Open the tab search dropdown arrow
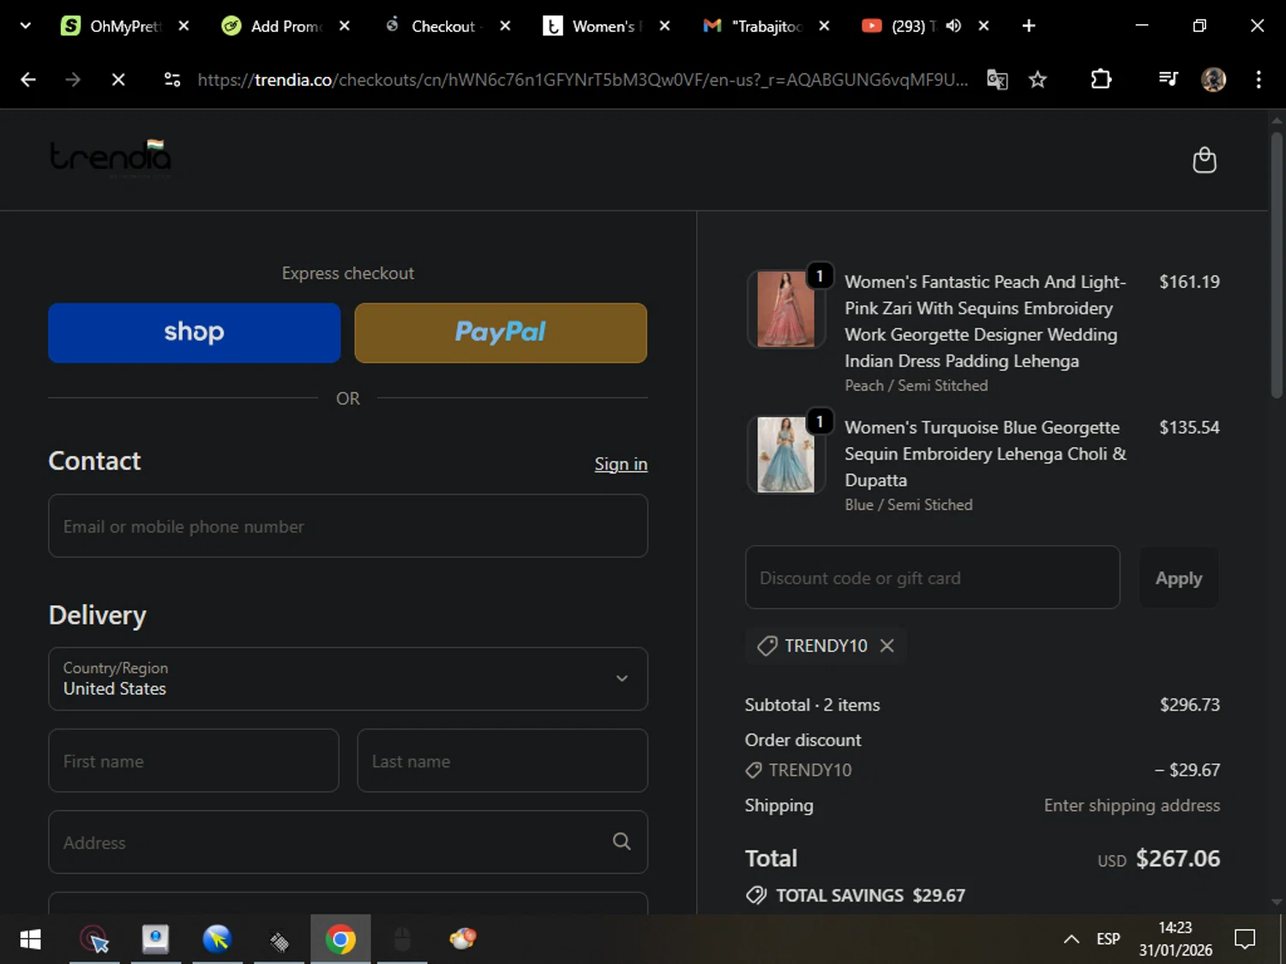This screenshot has height=964, width=1286. [26, 26]
